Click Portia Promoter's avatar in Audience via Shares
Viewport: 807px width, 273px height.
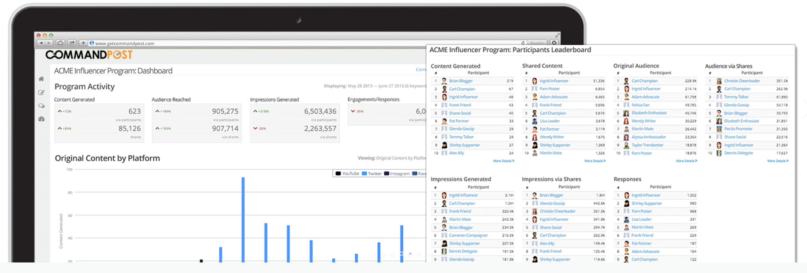[x=719, y=129]
